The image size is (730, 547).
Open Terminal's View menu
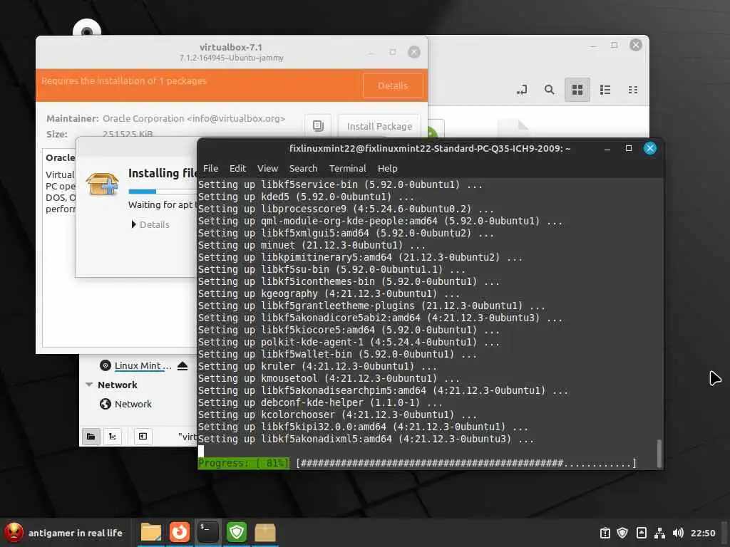pyautogui.click(x=268, y=168)
